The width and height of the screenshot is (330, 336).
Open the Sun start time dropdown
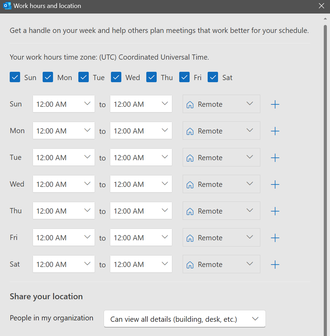click(x=64, y=104)
